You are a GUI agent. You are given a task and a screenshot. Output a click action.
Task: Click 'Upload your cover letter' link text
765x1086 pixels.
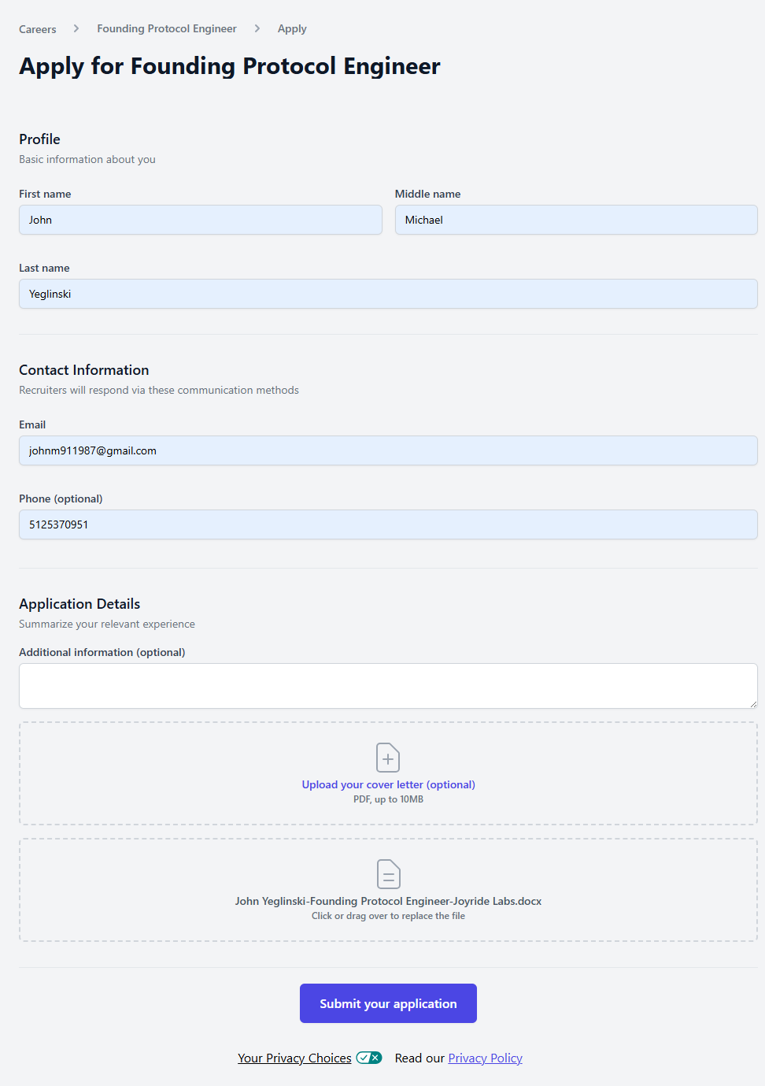tap(388, 784)
